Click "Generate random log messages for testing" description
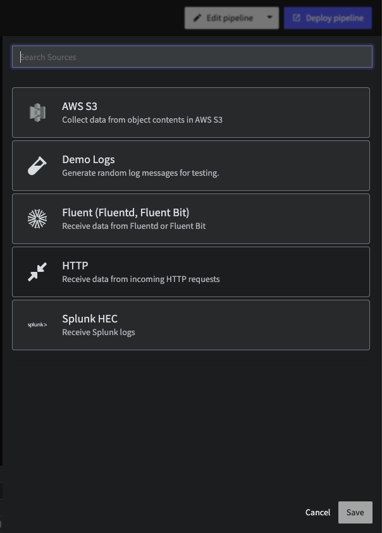The width and height of the screenshot is (382, 533). point(140,173)
